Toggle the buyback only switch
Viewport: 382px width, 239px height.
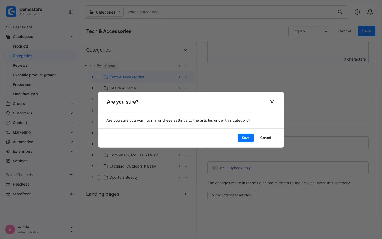coord(215,168)
